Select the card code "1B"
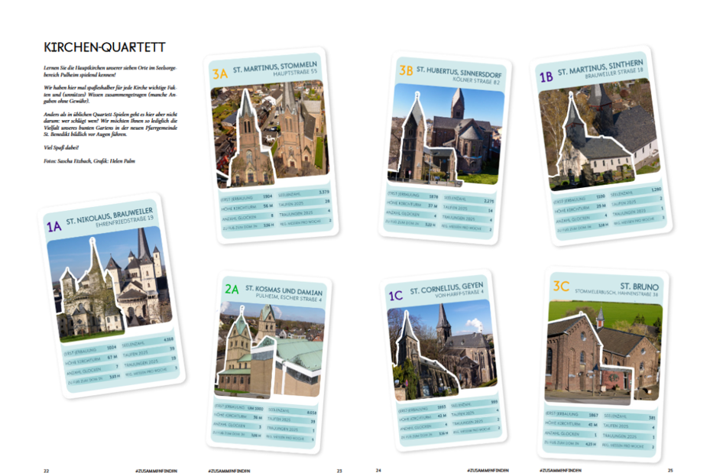The width and height of the screenshot is (710, 473). coord(546,77)
